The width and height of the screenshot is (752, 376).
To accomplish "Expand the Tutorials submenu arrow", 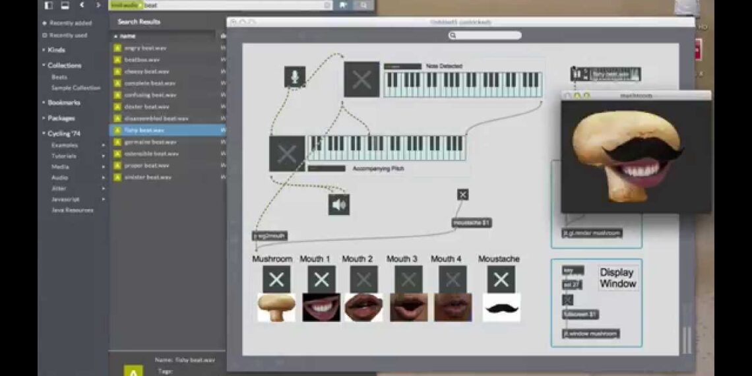I will (x=103, y=156).
